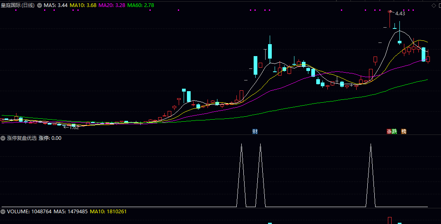Click the yellow MA10: 3.68 label

[83, 5]
